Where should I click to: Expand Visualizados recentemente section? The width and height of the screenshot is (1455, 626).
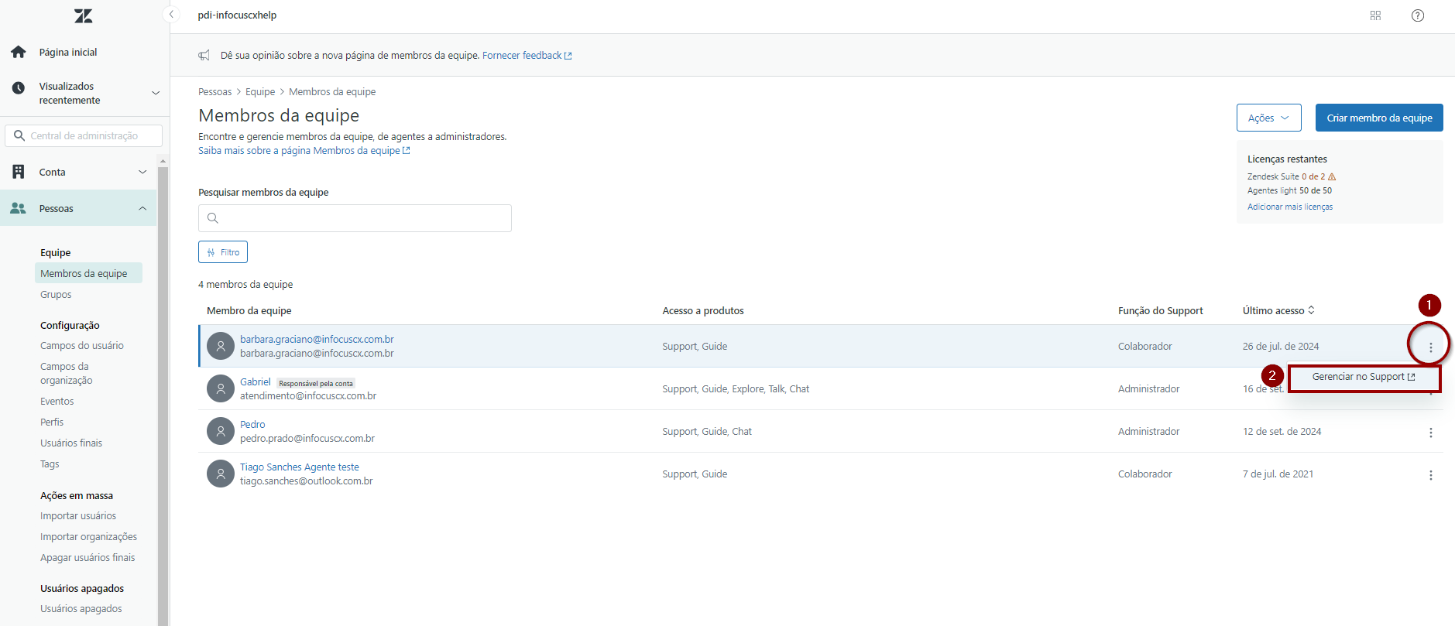tap(156, 93)
